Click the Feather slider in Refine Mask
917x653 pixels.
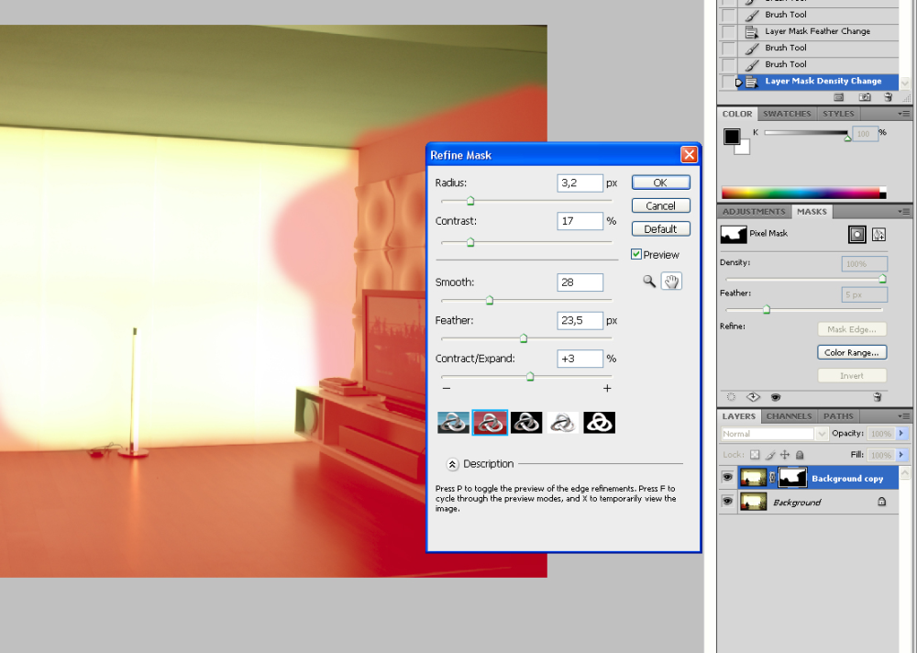[524, 338]
